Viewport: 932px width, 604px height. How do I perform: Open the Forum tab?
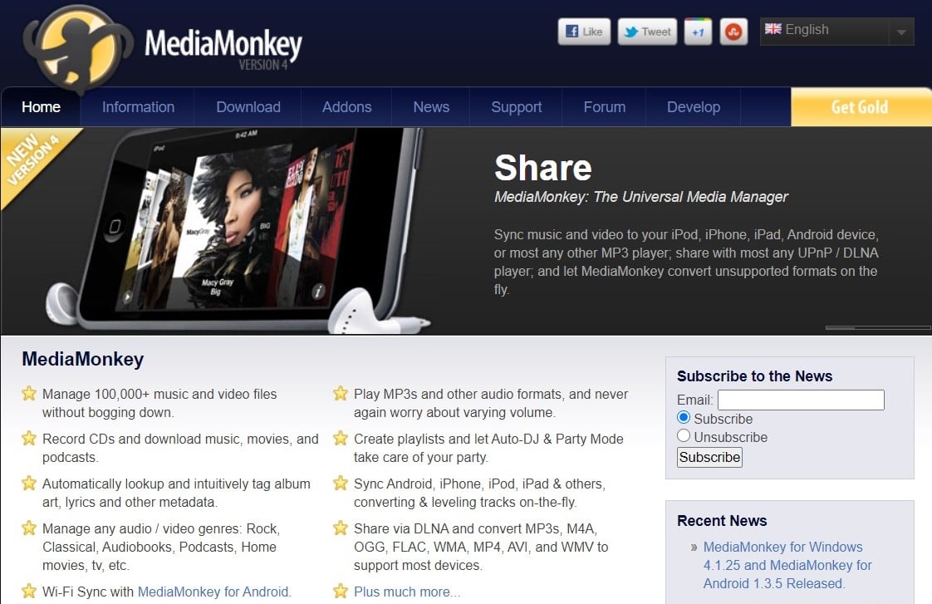pyautogui.click(x=605, y=107)
